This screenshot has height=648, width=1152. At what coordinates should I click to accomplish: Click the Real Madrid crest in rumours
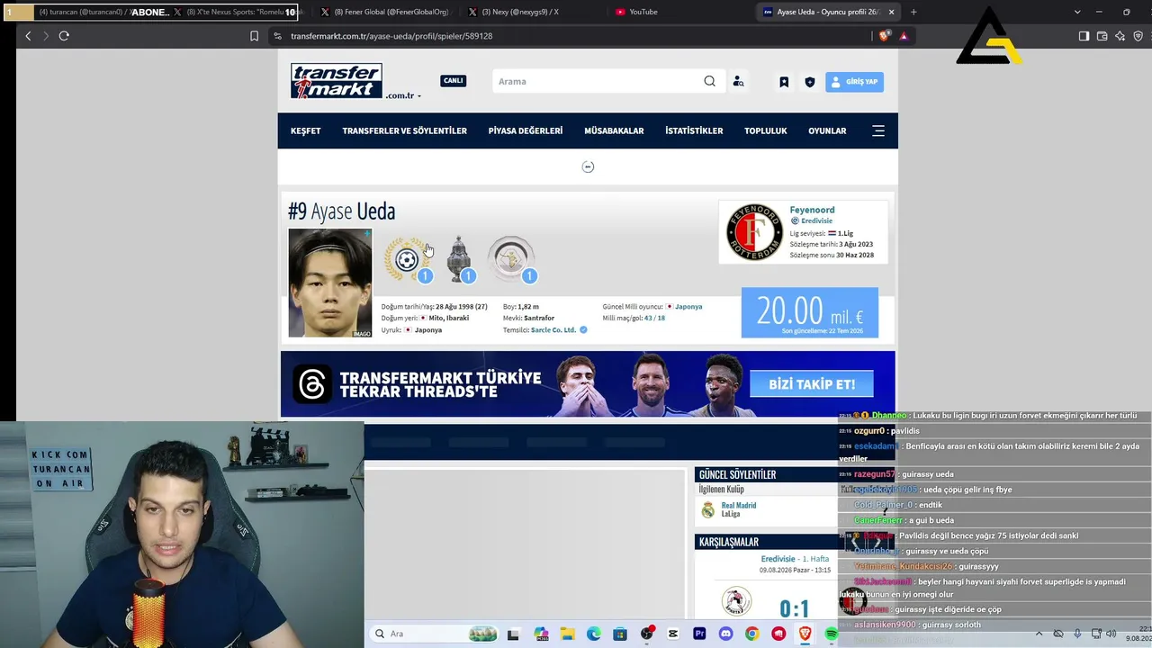[708, 510]
